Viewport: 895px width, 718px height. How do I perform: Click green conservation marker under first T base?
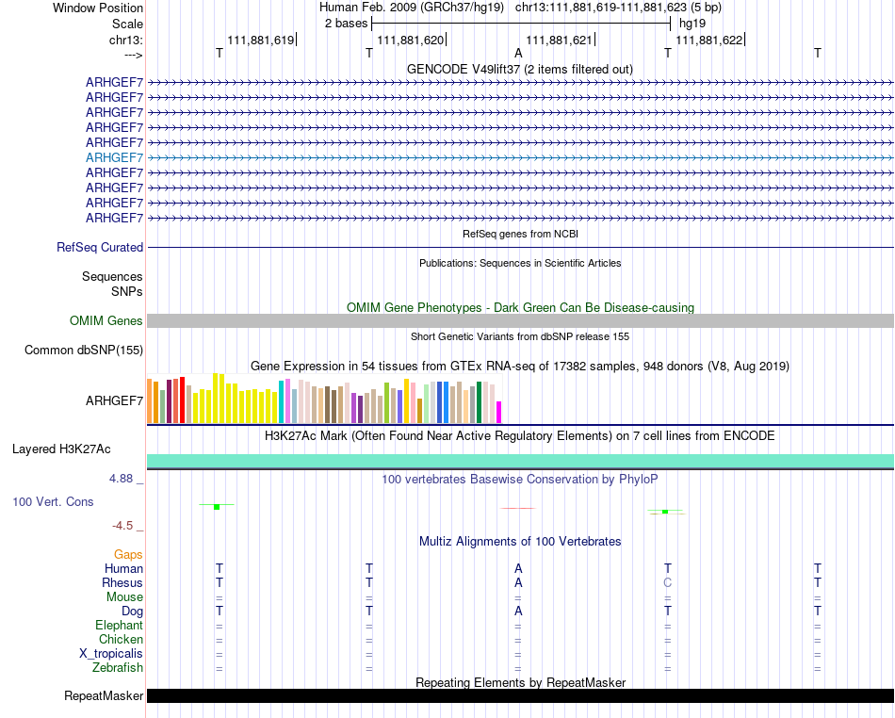[217, 507]
